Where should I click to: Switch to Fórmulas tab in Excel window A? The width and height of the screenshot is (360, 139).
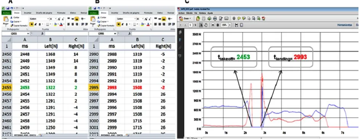click(61, 13)
